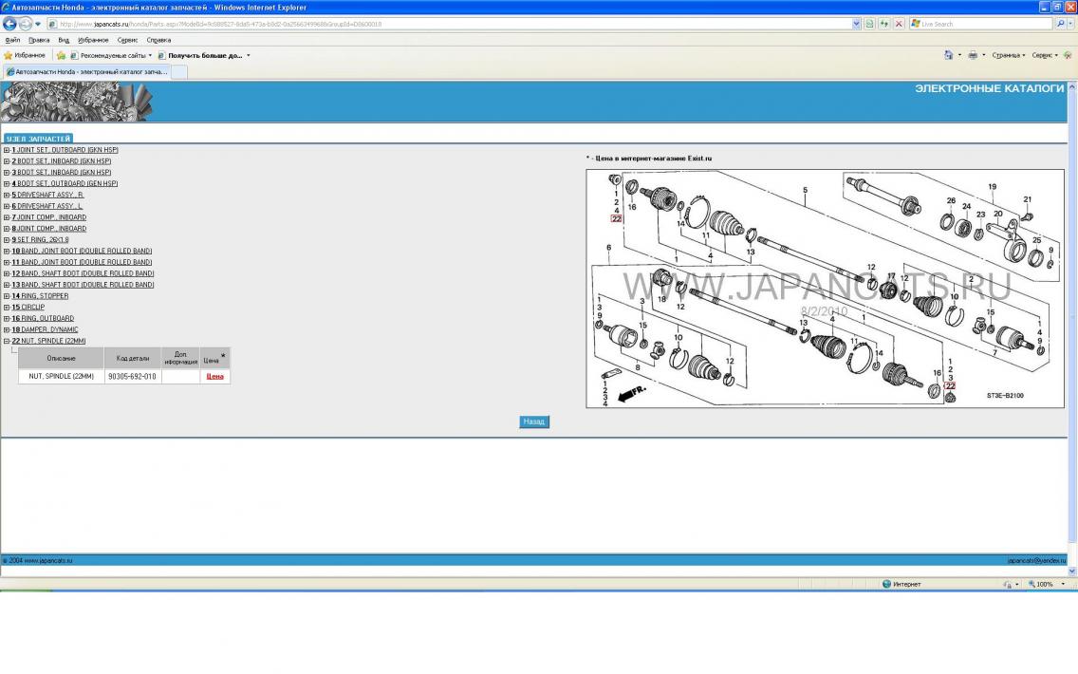This screenshot has height=674, width=1078.
Task: Click the Интернет security zone indicator
Action: click(901, 584)
